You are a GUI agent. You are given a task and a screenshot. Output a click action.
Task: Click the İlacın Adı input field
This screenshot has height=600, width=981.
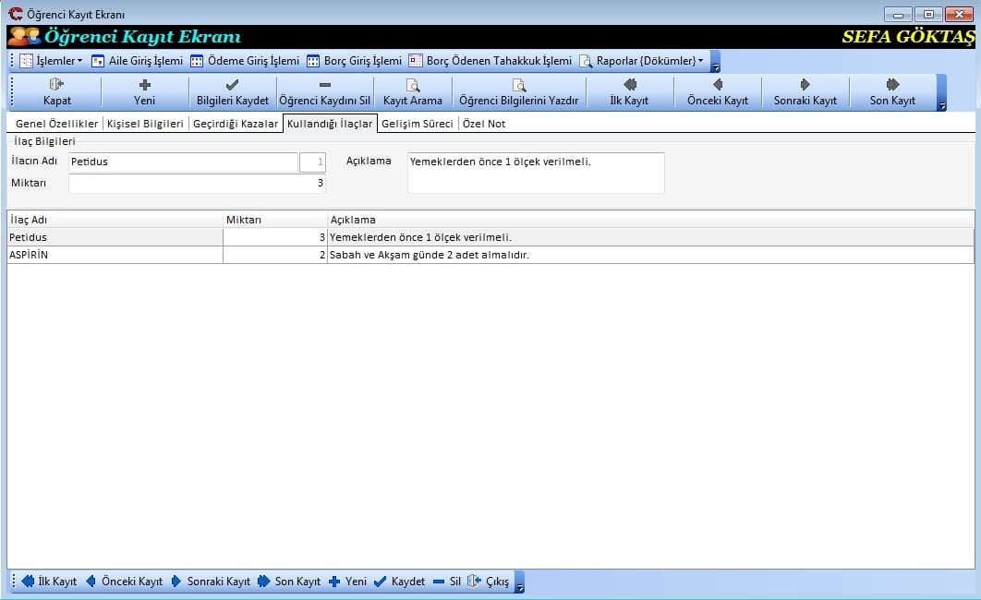click(x=183, y=162)
